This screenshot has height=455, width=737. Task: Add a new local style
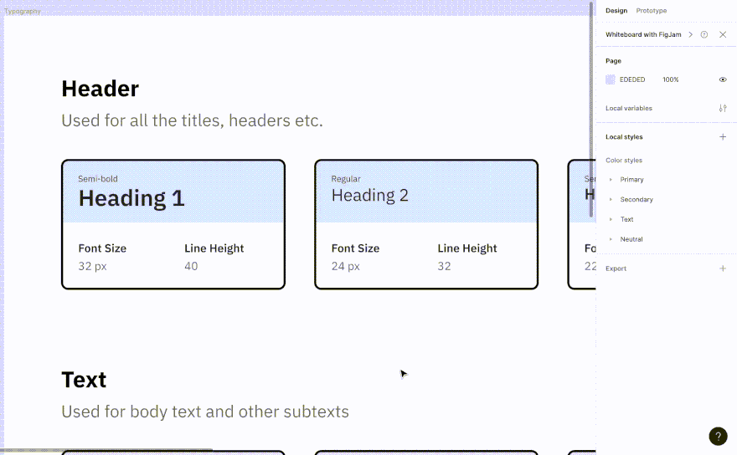click(723, 136)
